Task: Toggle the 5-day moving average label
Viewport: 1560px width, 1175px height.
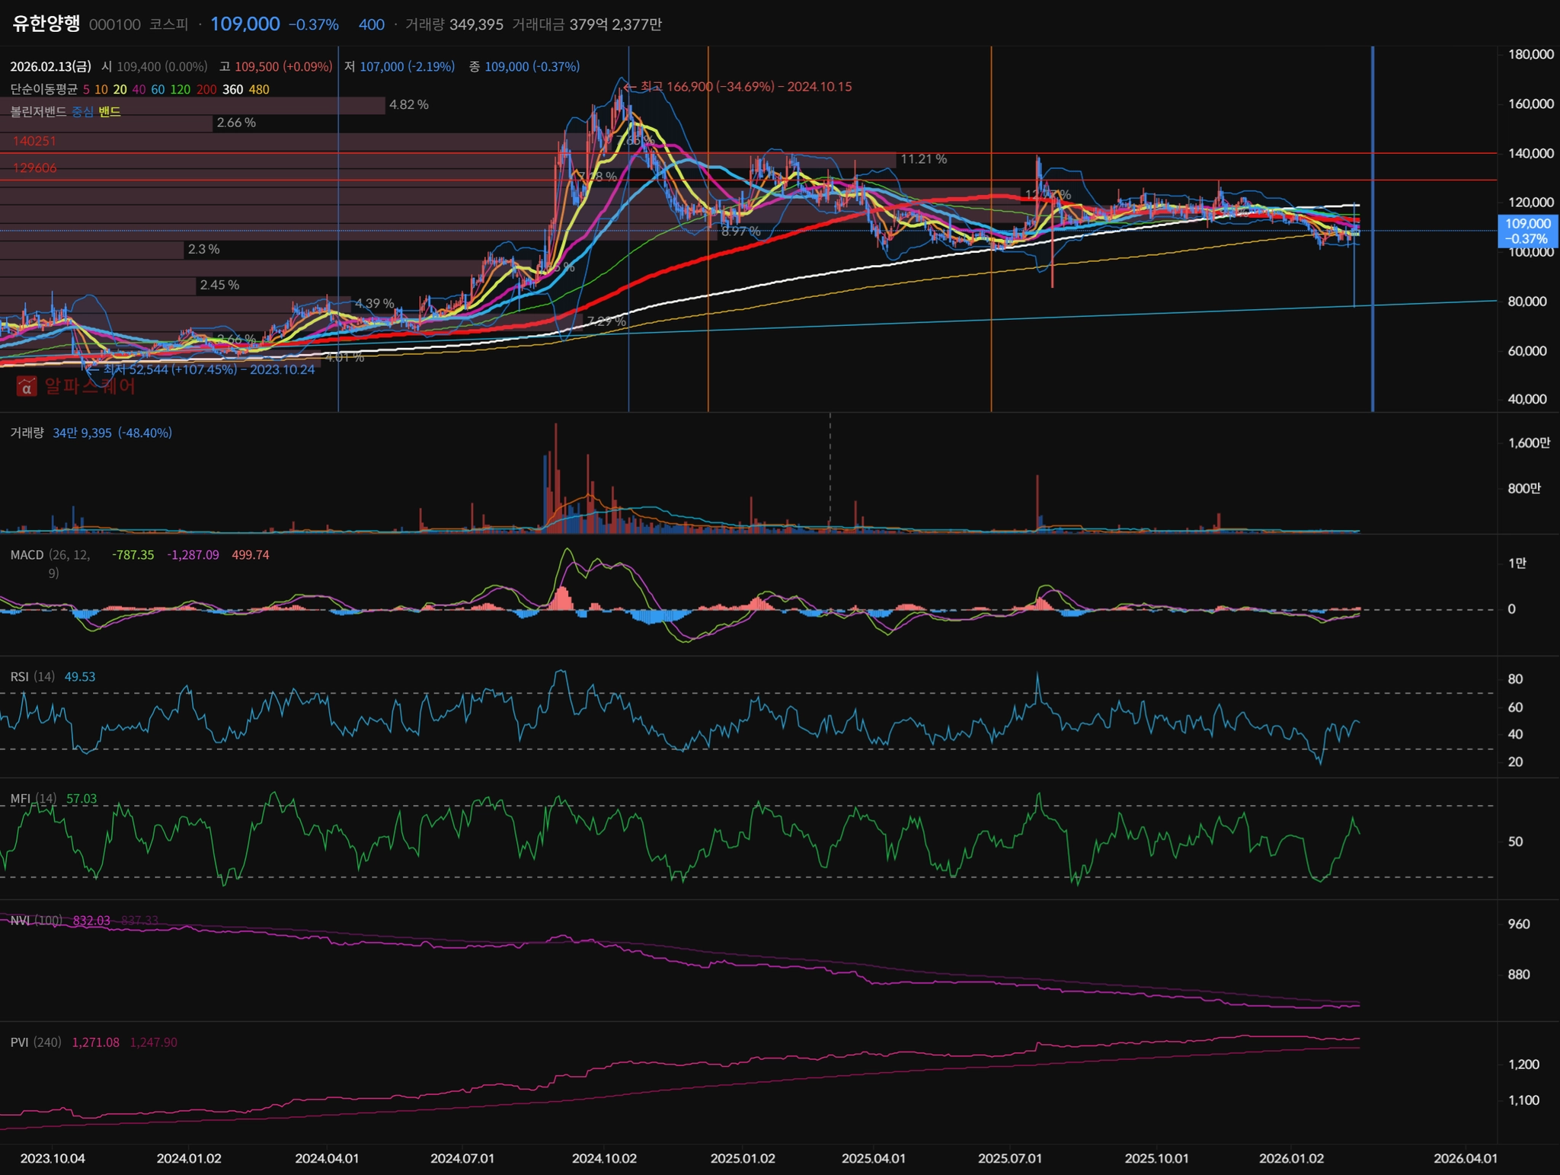Action: pyautogui.click(x=86, y=90)
